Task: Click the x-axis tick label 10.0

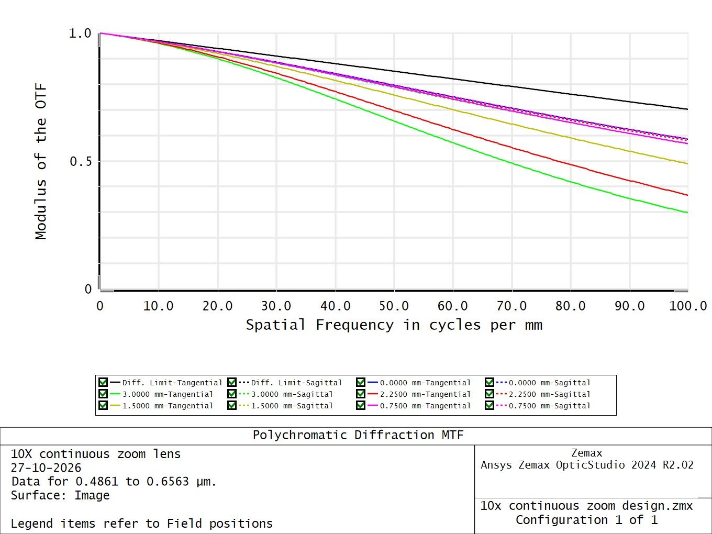Action: [x=159, y=306]
